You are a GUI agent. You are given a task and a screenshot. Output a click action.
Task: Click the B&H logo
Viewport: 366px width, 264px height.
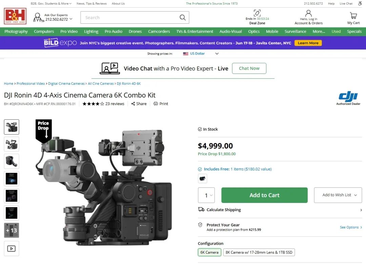pyautogui.click(x=15, y=16)
